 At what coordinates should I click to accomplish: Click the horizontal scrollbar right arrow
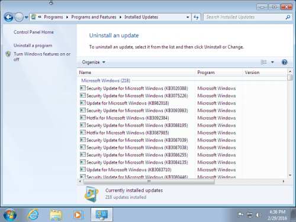284,181
